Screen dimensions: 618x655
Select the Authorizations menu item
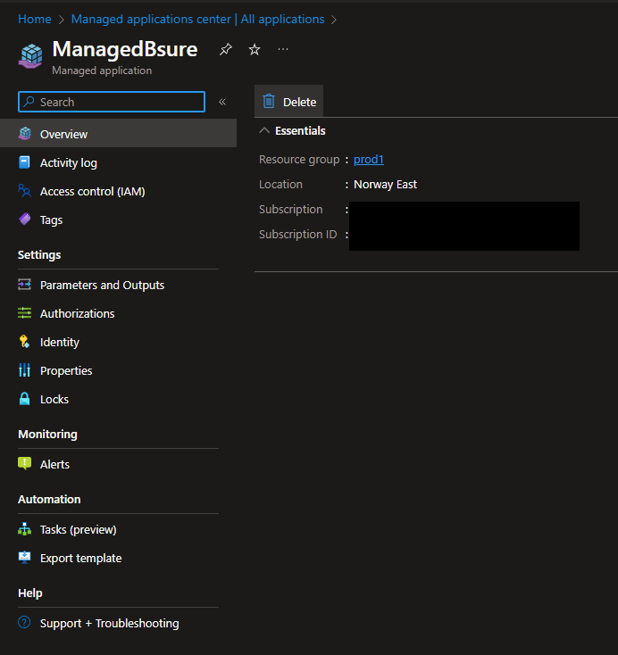77,313
